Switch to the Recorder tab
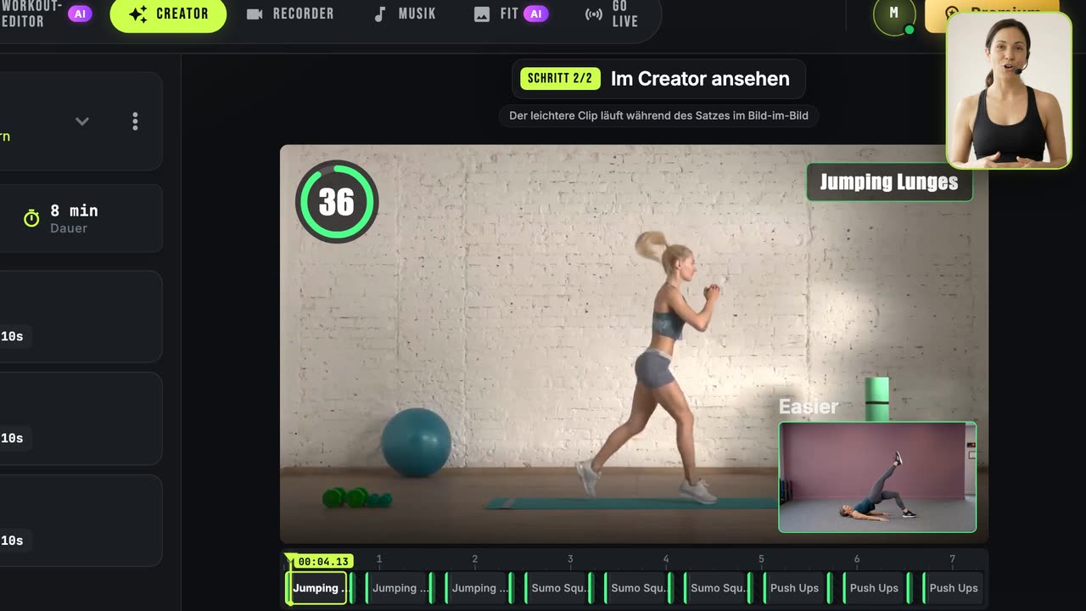The width and height of the screenshot is (1086, 611). click(290, 14)
